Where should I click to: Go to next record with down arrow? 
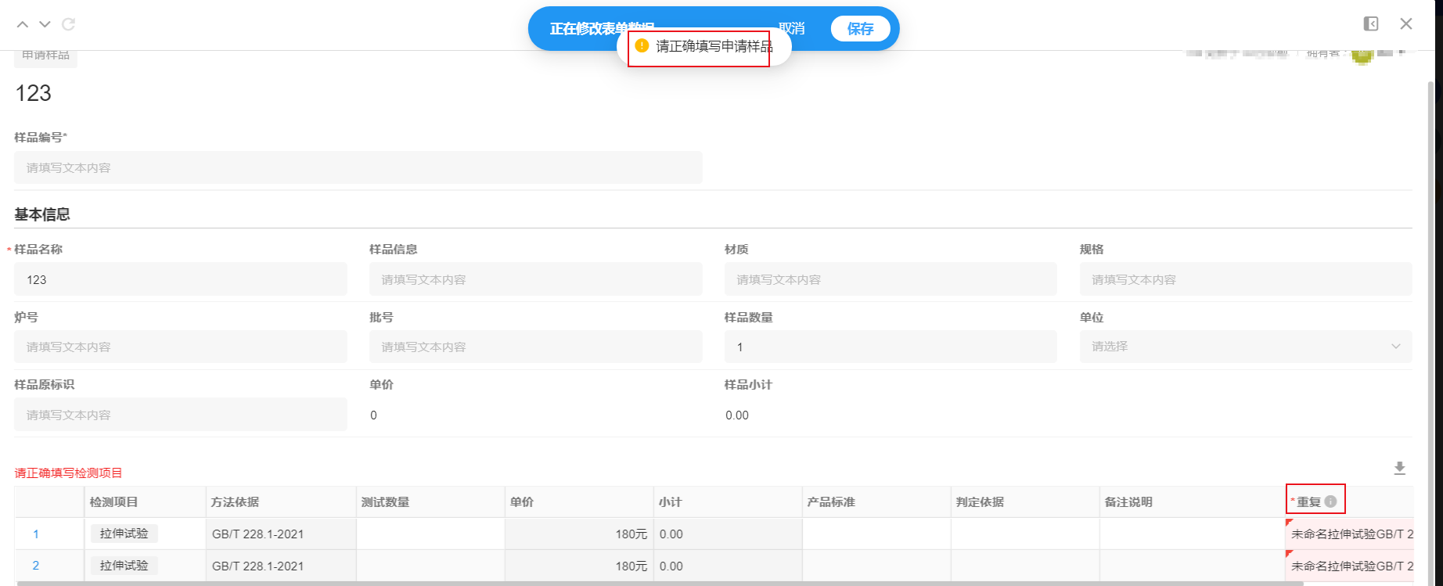[x=45, y=24]
